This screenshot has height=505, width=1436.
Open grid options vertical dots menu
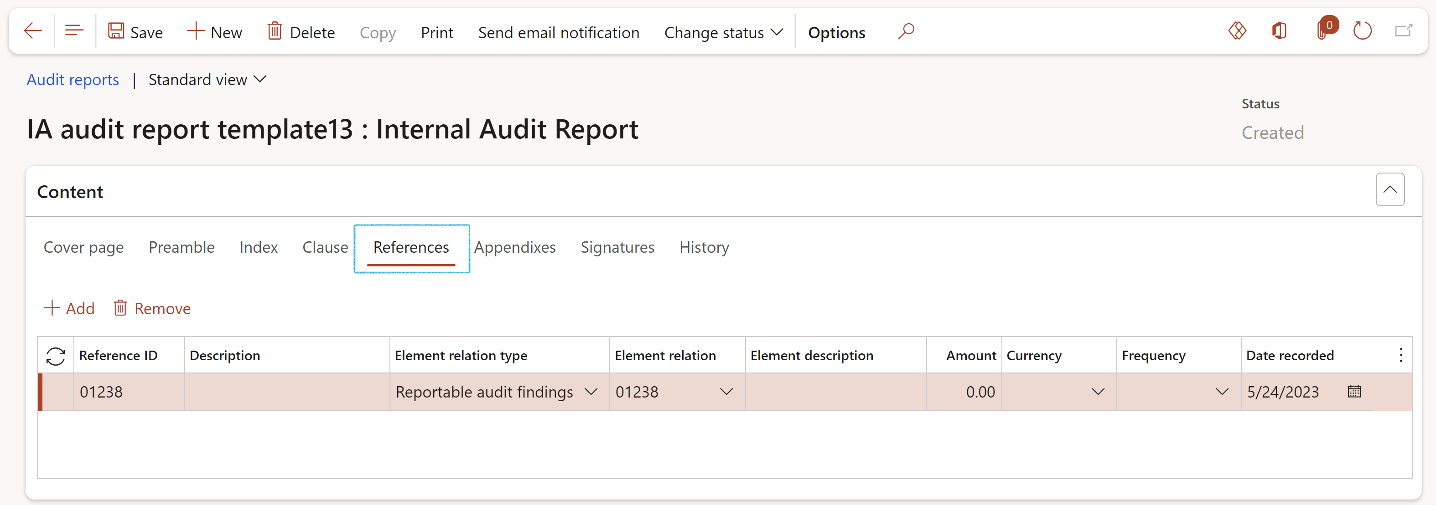1400,355
